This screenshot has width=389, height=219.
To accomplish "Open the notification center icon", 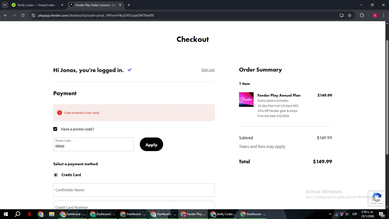I will [382, 214].
